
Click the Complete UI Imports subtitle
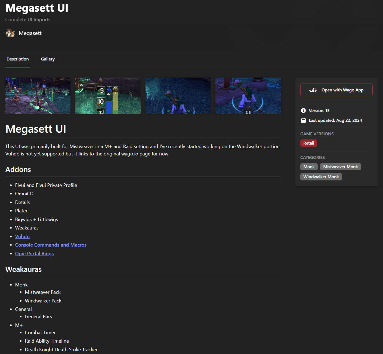28,20
